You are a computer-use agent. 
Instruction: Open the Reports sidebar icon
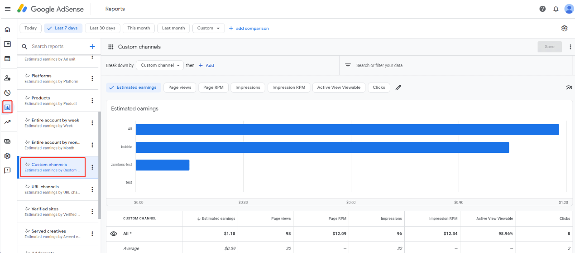7,107
